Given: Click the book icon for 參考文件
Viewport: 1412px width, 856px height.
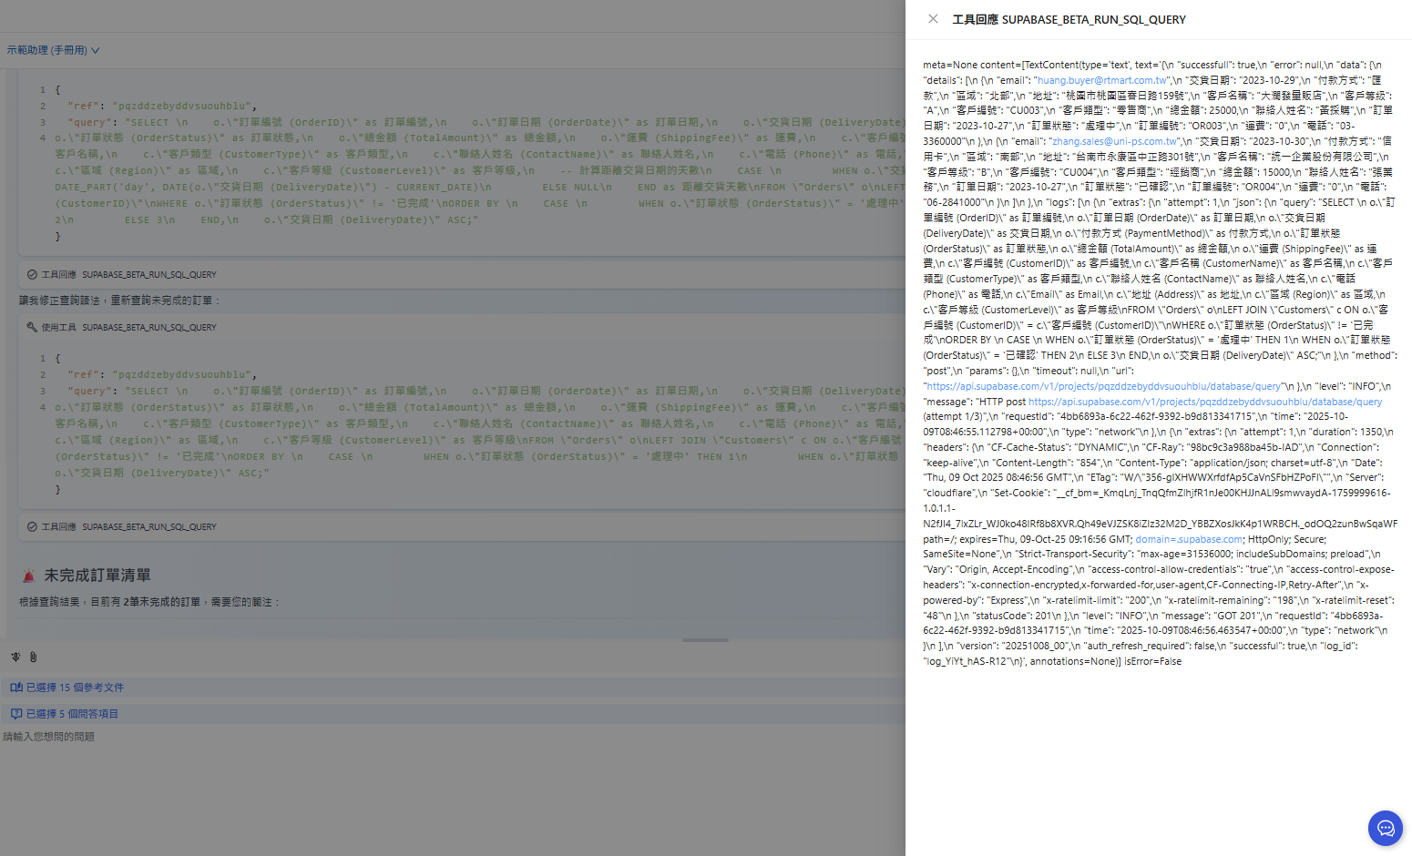Looking at the screenshot, I should pyautogui.click(x=16, y=688).
